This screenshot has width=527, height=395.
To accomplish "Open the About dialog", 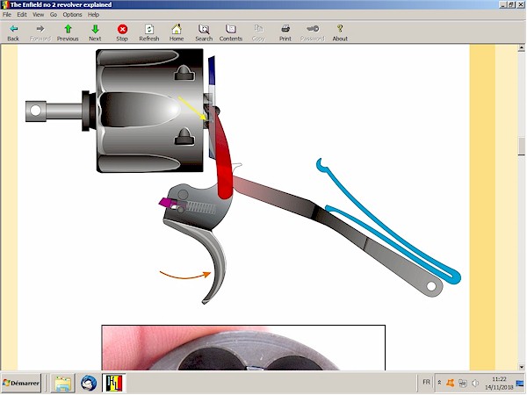I will click(340, 32).
